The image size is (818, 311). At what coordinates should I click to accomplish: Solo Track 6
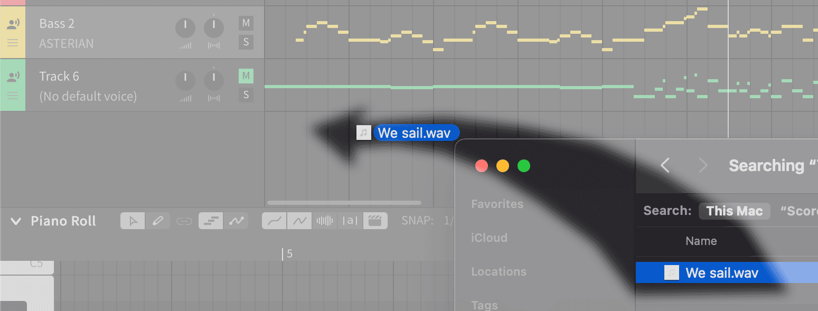246,95
